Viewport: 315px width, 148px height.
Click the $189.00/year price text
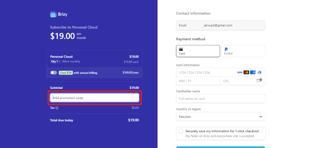click(131, 73)
